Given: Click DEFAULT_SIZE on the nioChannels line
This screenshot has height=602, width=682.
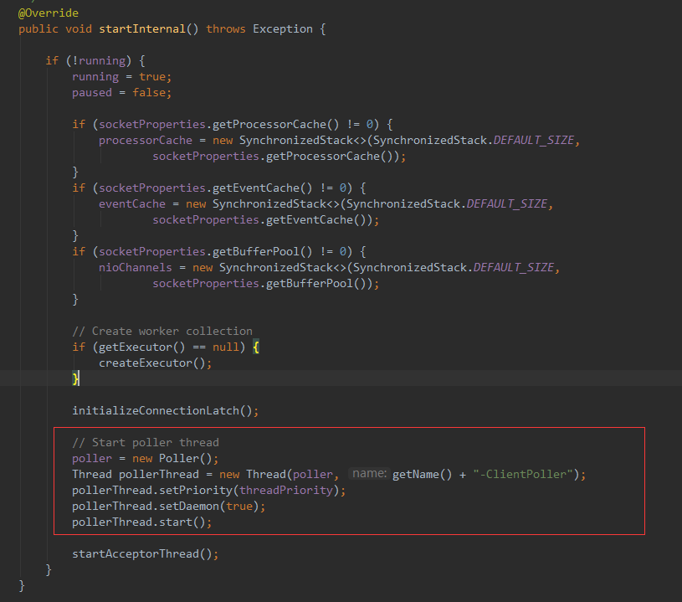Looking at the screenshot, I should pyautogui.click(x=514, y=268).
